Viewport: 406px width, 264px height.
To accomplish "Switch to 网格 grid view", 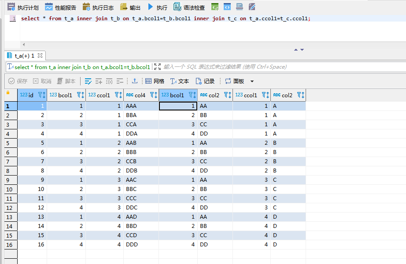I will 155,81.
